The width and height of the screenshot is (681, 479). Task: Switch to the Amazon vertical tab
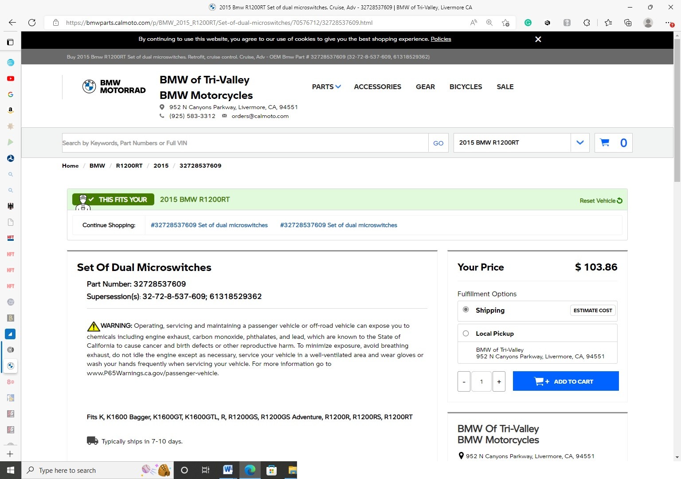[x=11, y=110]
